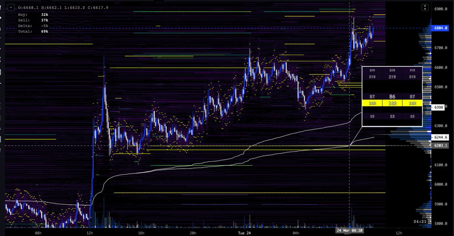454x236 pixels.
Task: Click the 6000.0 price axis label
Action: point(442,185)
